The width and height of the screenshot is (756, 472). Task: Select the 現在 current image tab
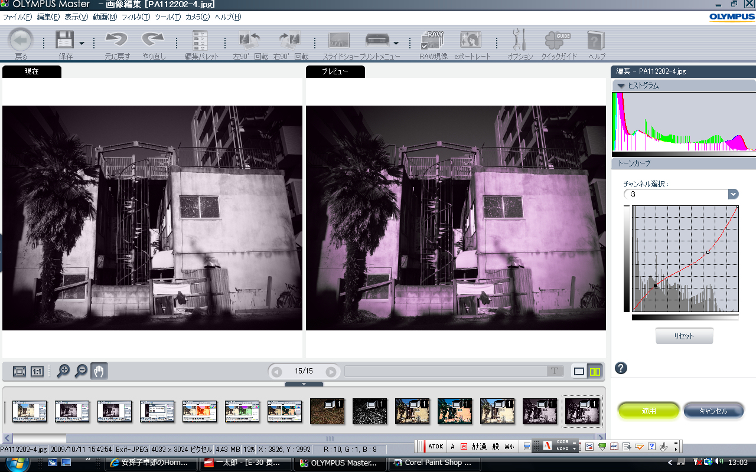coord(32,71)
